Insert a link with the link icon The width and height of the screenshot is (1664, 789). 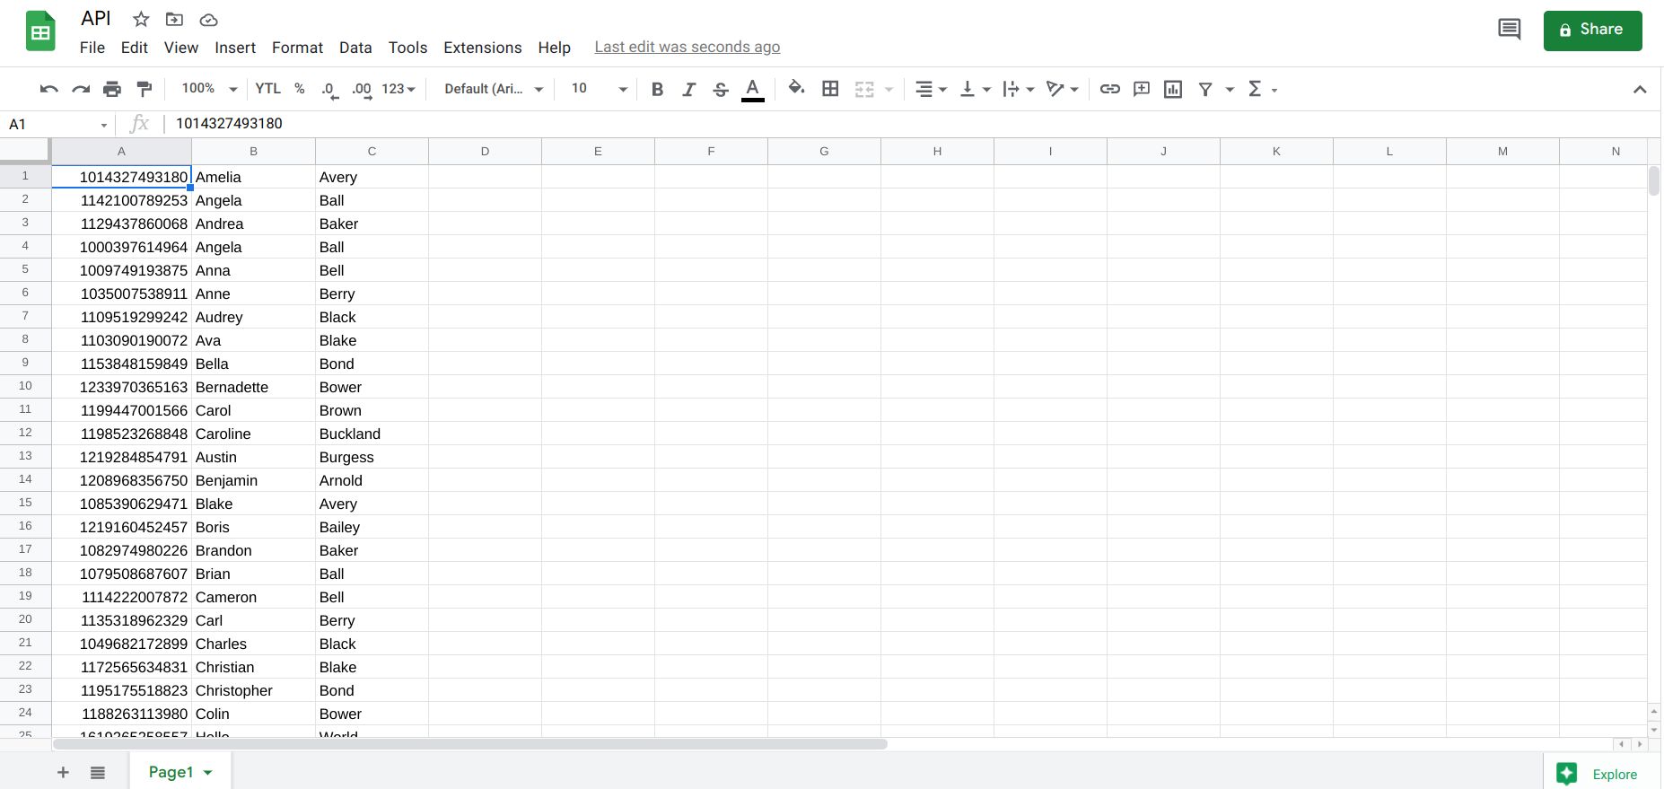point(1110,89)
